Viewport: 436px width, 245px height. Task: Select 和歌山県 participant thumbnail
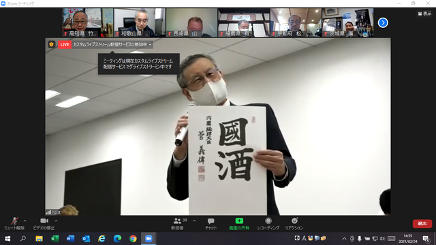(140, 22)
